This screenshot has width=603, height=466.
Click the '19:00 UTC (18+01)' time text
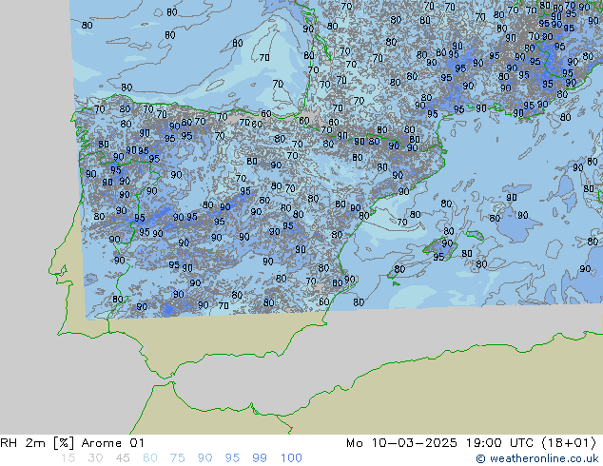point(532,443)
